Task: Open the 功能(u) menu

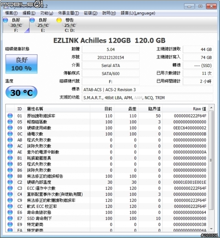Action: coord(47,13)
